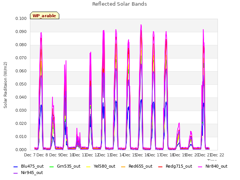Click the Blu475_out legend label
The image size is (240, 180).
click(x=32, y=166)
